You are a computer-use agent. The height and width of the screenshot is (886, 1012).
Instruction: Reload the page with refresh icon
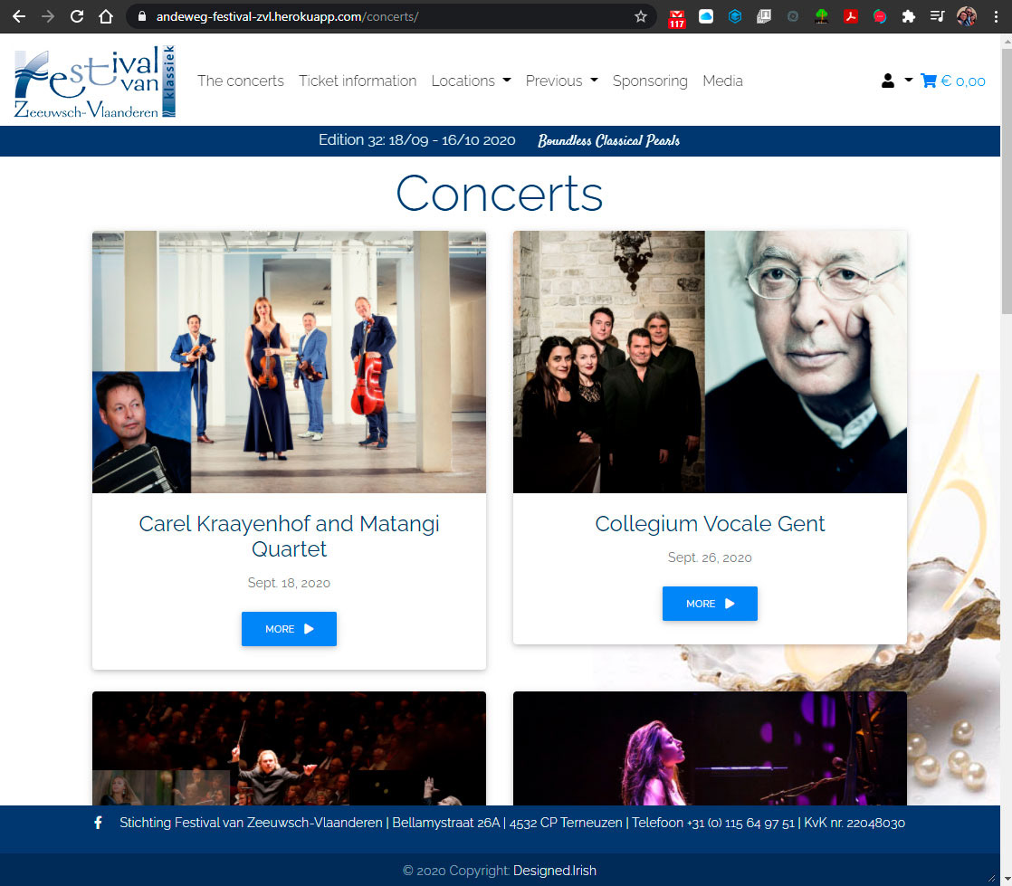[77, 16]
